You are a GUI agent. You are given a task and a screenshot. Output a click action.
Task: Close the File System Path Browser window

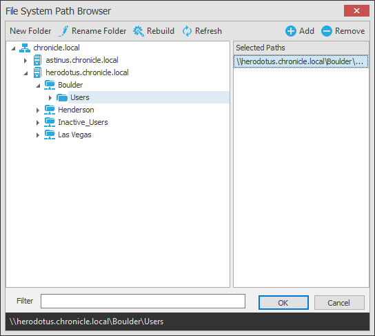click(356, 11)
